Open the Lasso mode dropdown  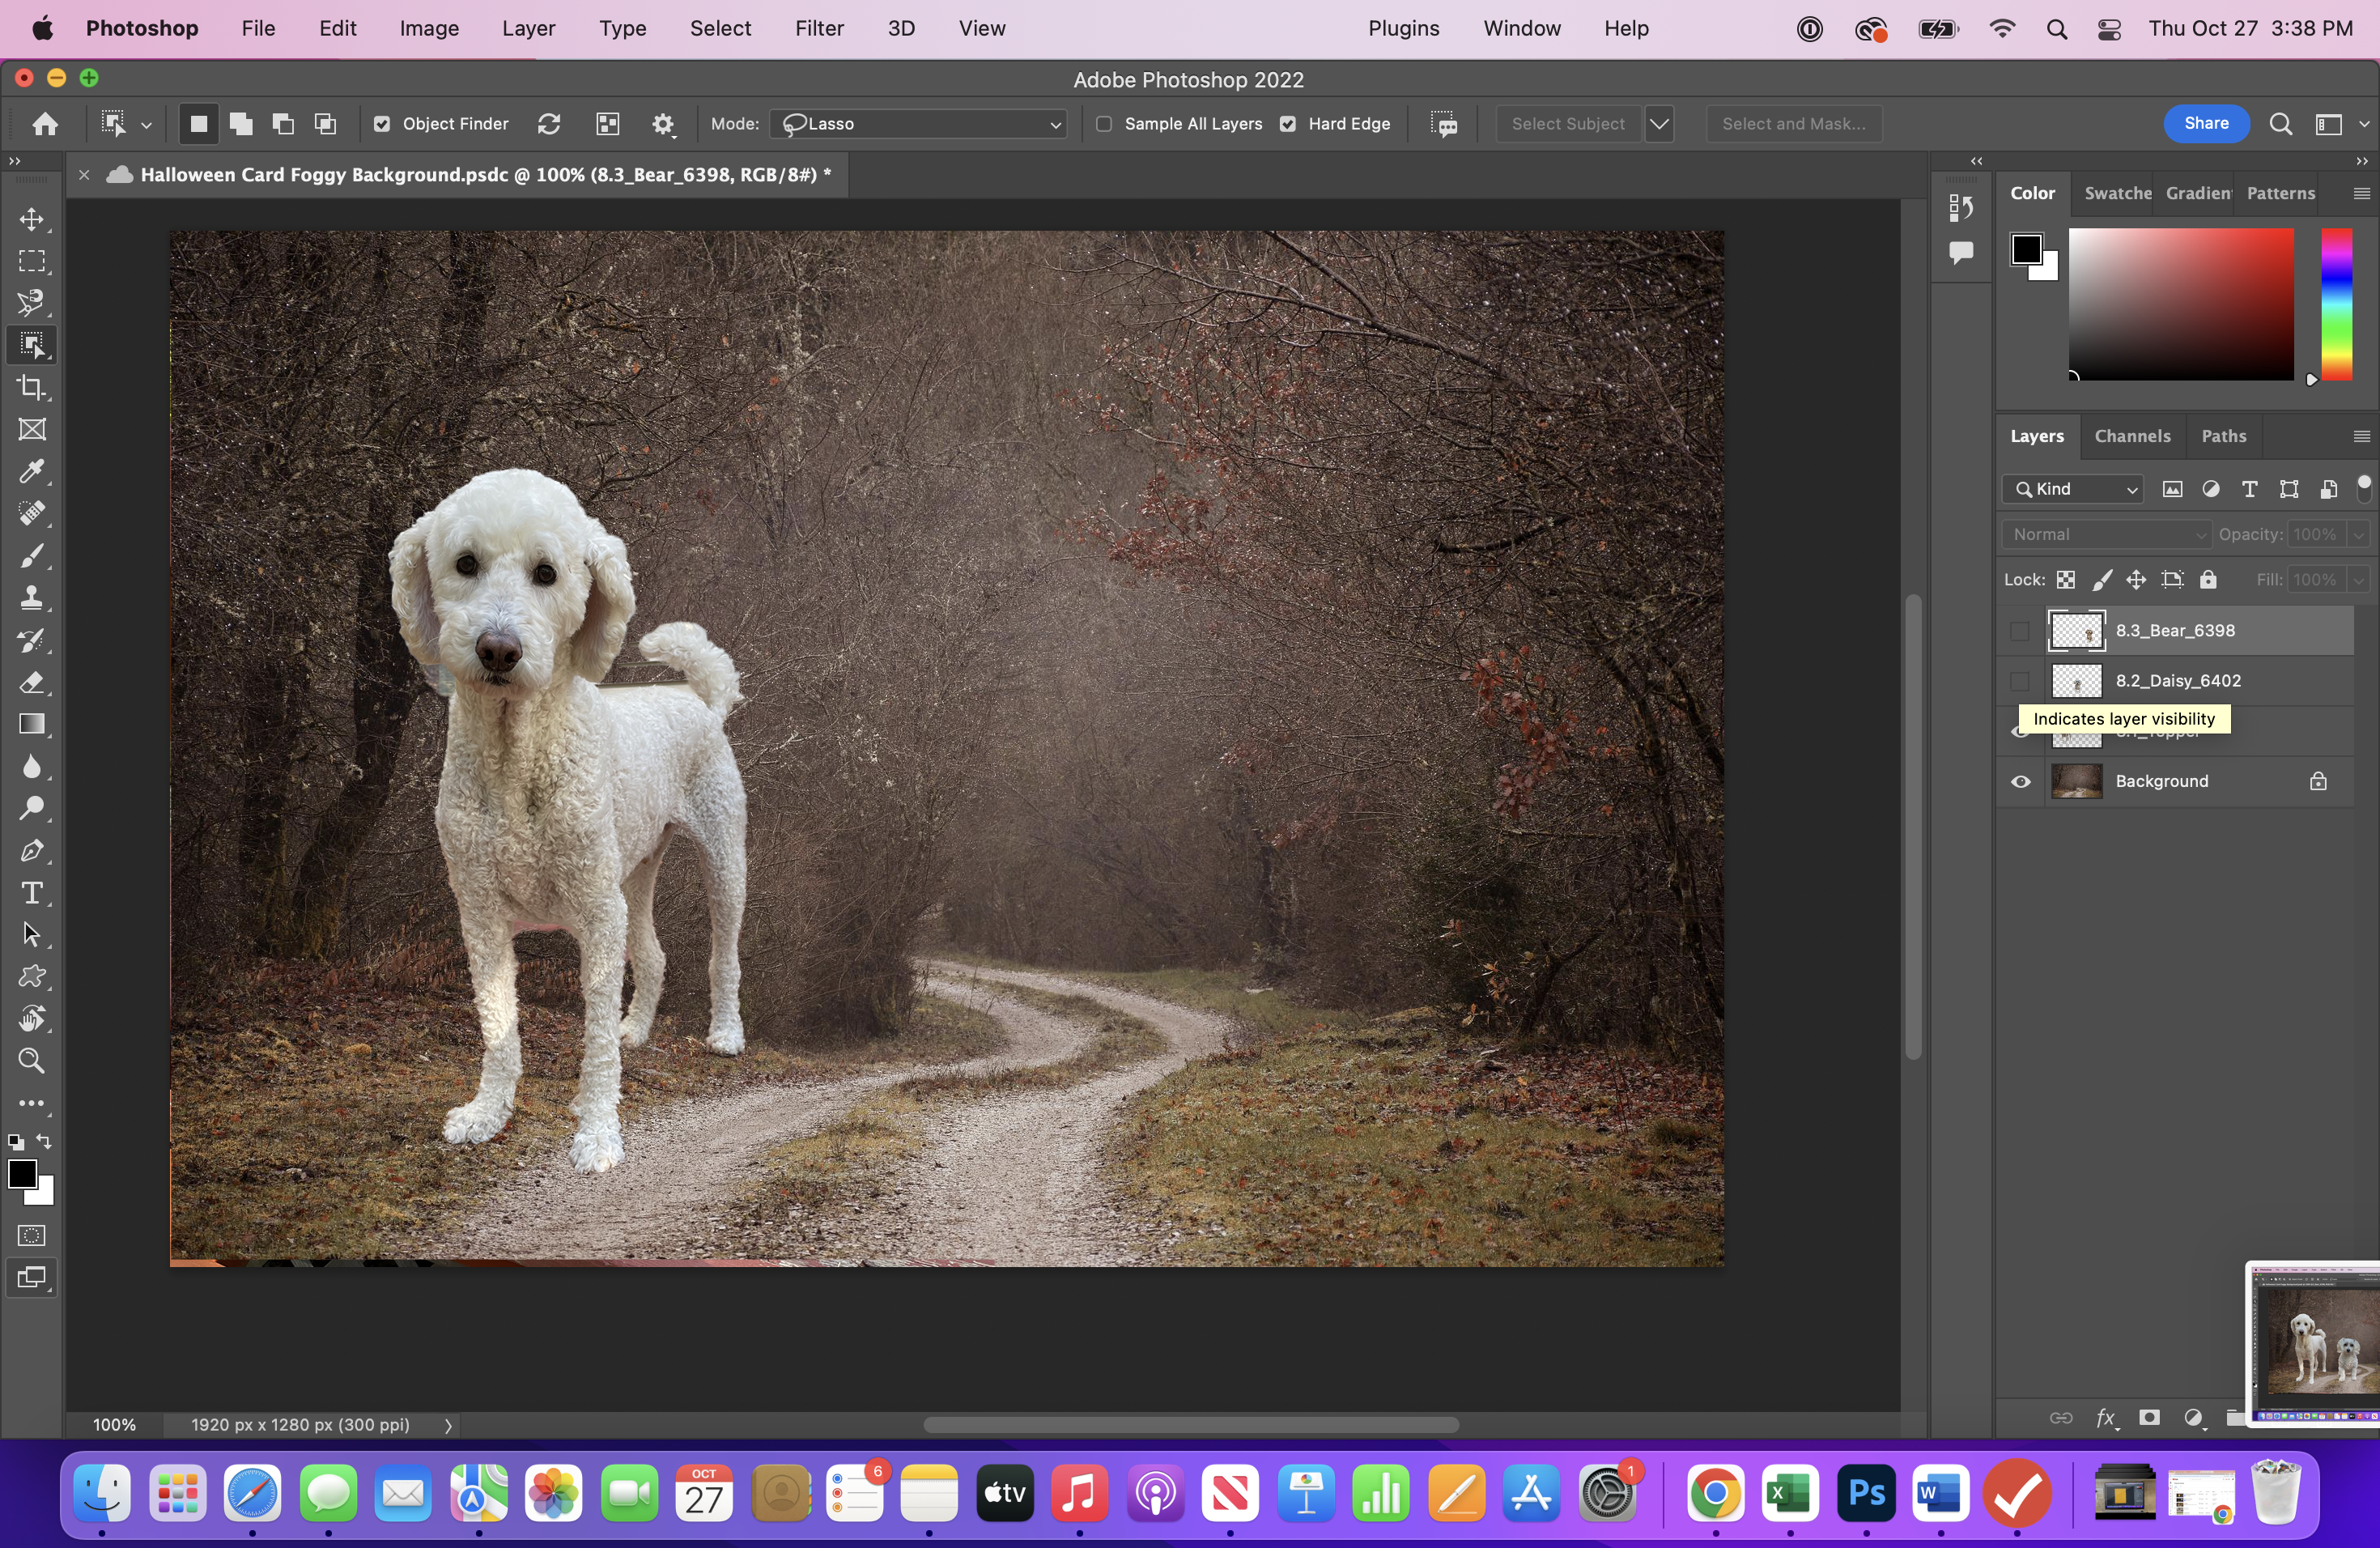918,124
